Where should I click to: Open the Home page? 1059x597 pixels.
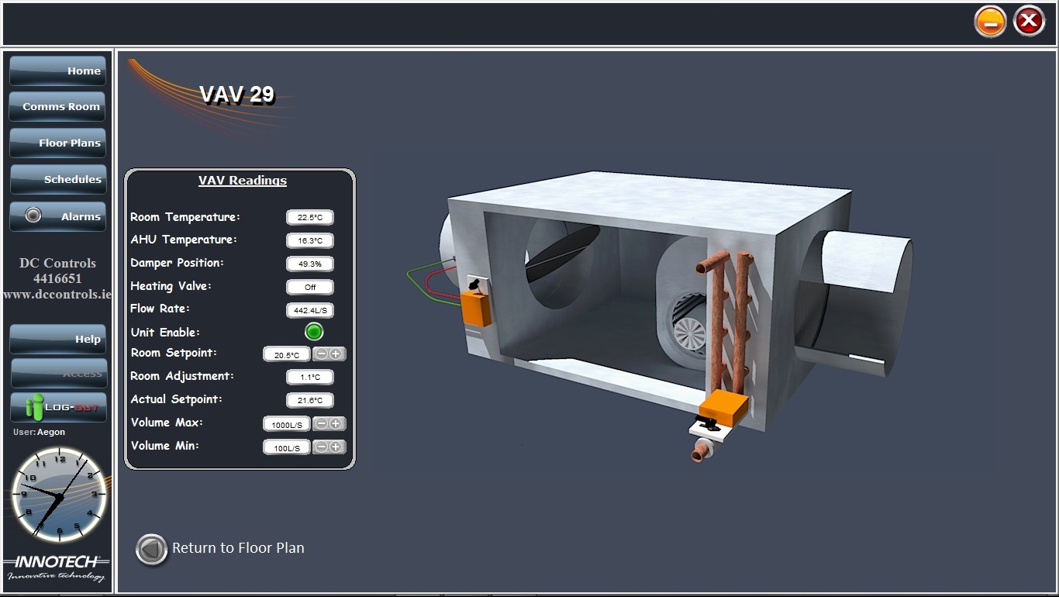[58, 71]
